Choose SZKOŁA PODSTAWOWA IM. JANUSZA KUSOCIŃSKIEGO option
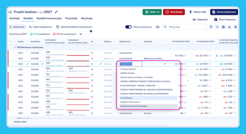This screenshot has height=134, width=246. coord(148,90)
